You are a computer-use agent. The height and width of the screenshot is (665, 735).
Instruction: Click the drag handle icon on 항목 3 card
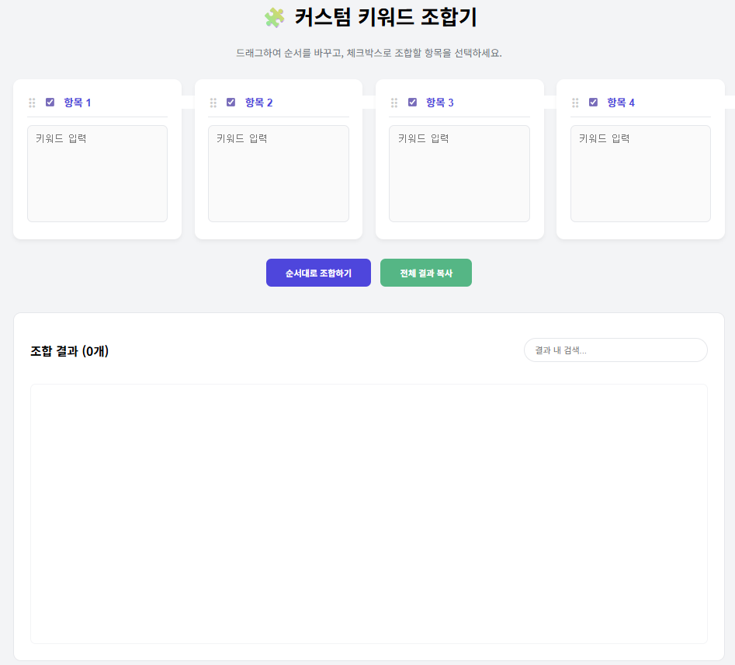point(394,101)
